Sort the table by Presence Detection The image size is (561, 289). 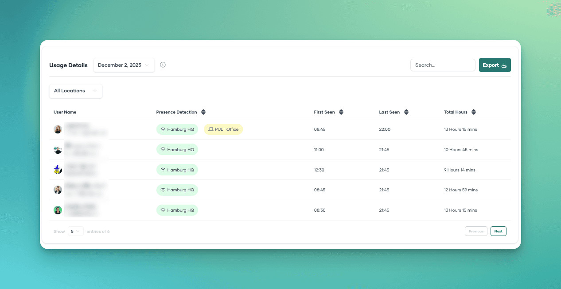pos(204,112)
